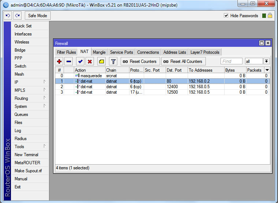This screenshot has width=278, height=203.
Task: Switch to the Filter Rules tab
Action: point(66,52)
